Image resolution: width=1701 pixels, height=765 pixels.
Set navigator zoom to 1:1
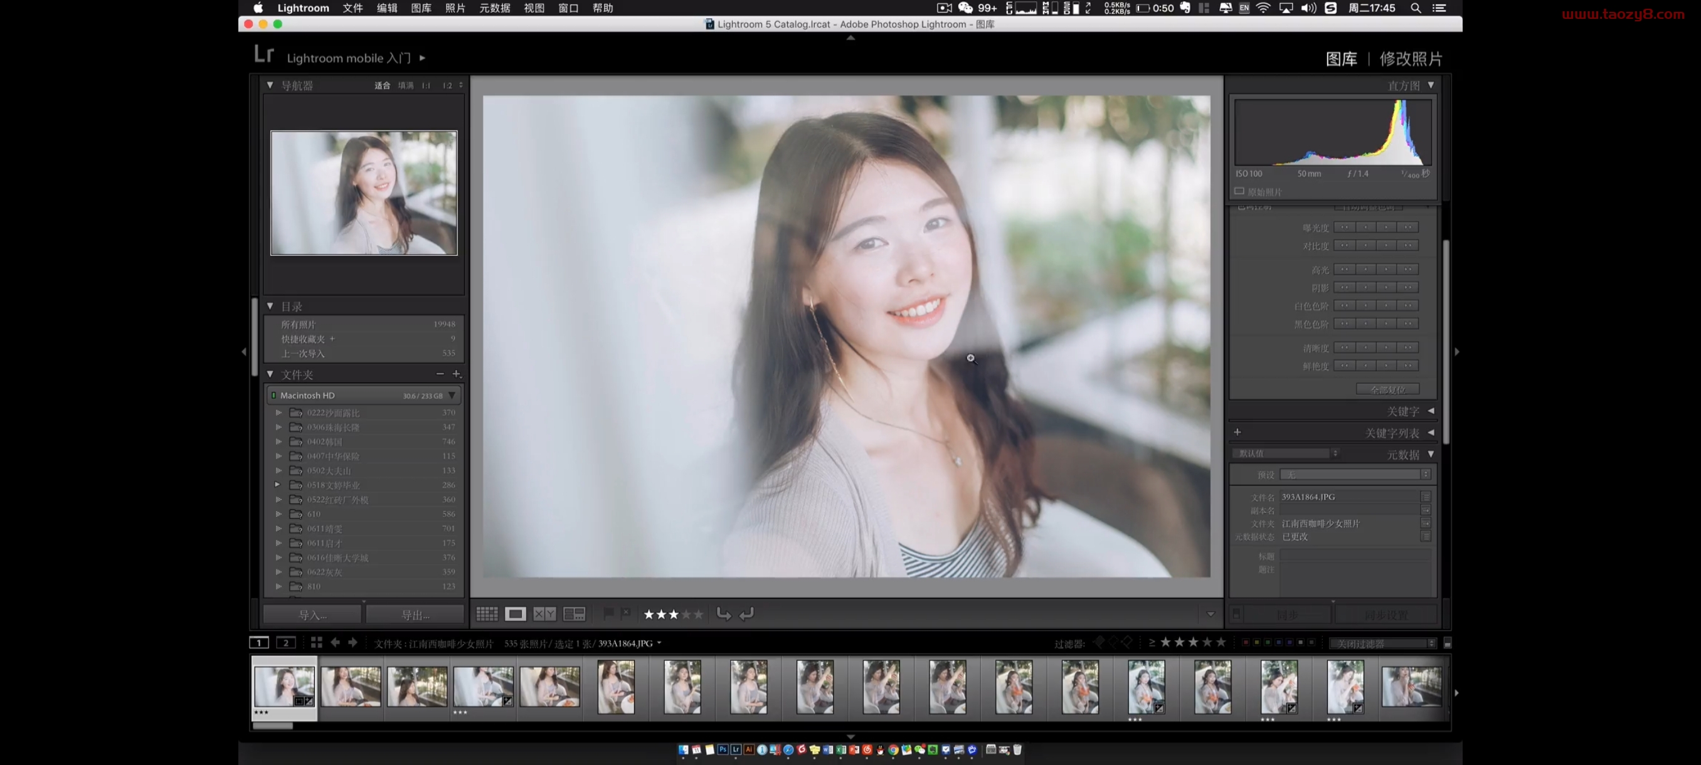tap(426, 85)
